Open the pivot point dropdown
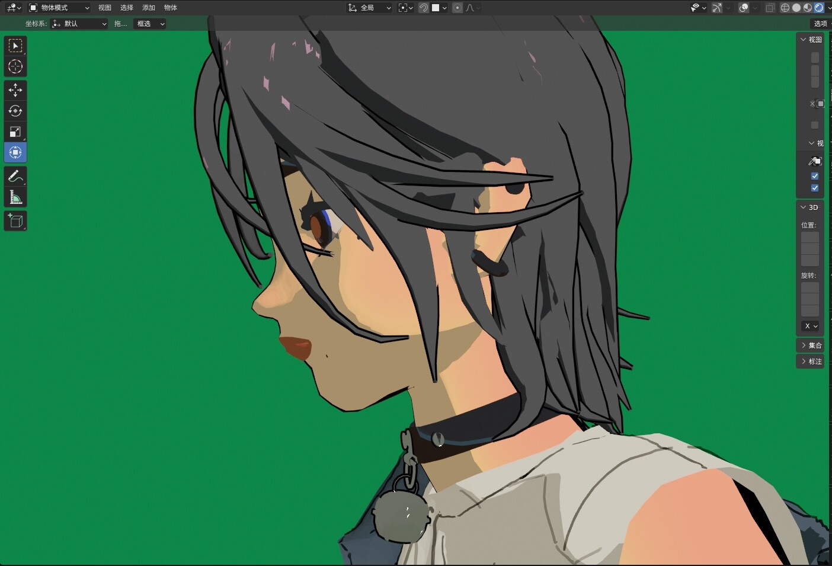This screenshot has height=566, width=832. coord(405,8)
